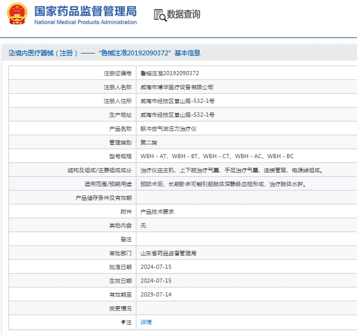
Task: Click 产品储存条件及有效期 label
Action: pos(103,198)
